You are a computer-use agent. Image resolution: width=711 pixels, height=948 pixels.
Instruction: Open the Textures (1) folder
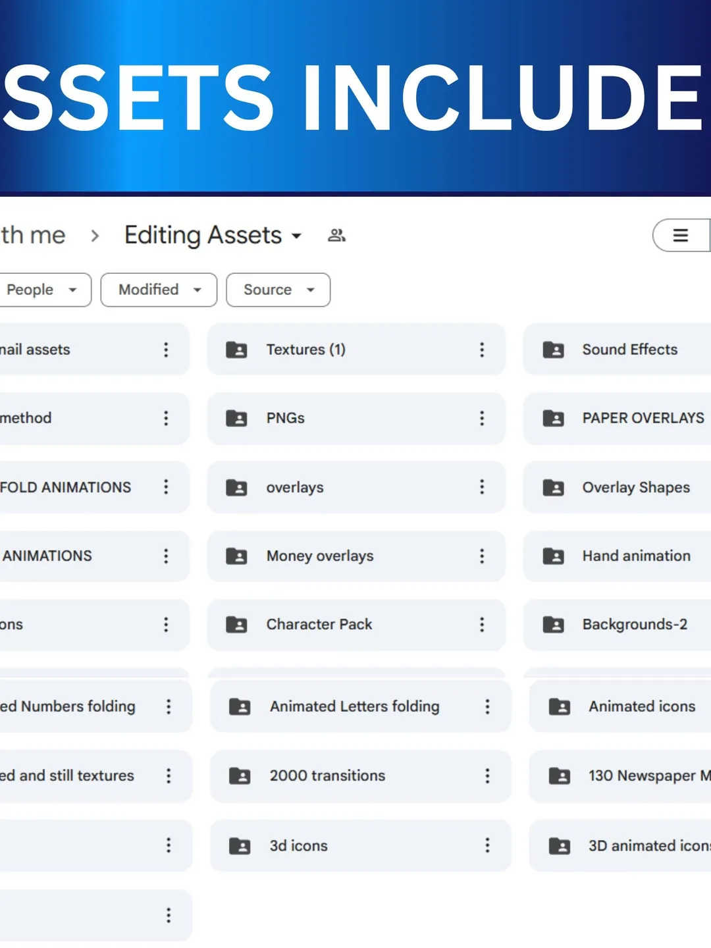coord(356,350)
